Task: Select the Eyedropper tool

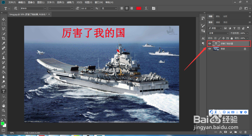Action: (3, 43)
